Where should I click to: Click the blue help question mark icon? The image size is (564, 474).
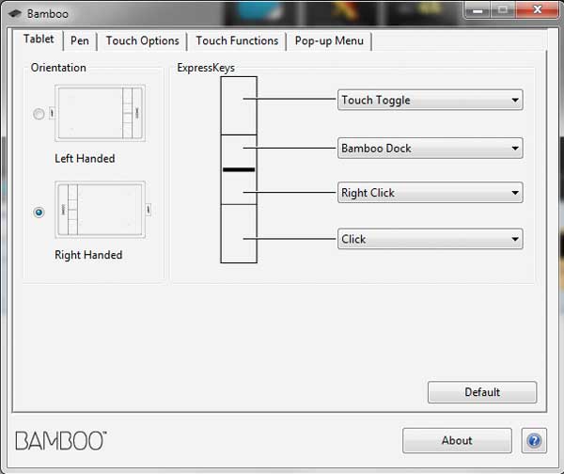[534, 440]
